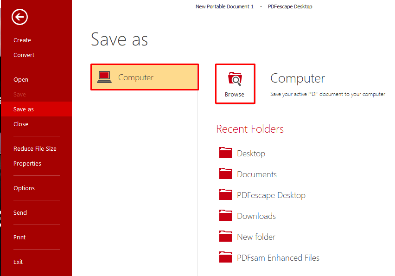Click the Downloads folder icon
The image size is (395, 276).
(225, 216)
